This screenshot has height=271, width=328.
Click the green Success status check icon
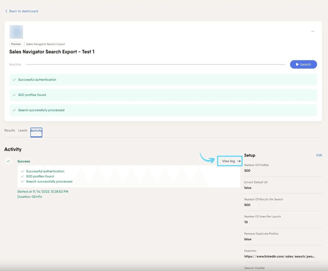8,161
